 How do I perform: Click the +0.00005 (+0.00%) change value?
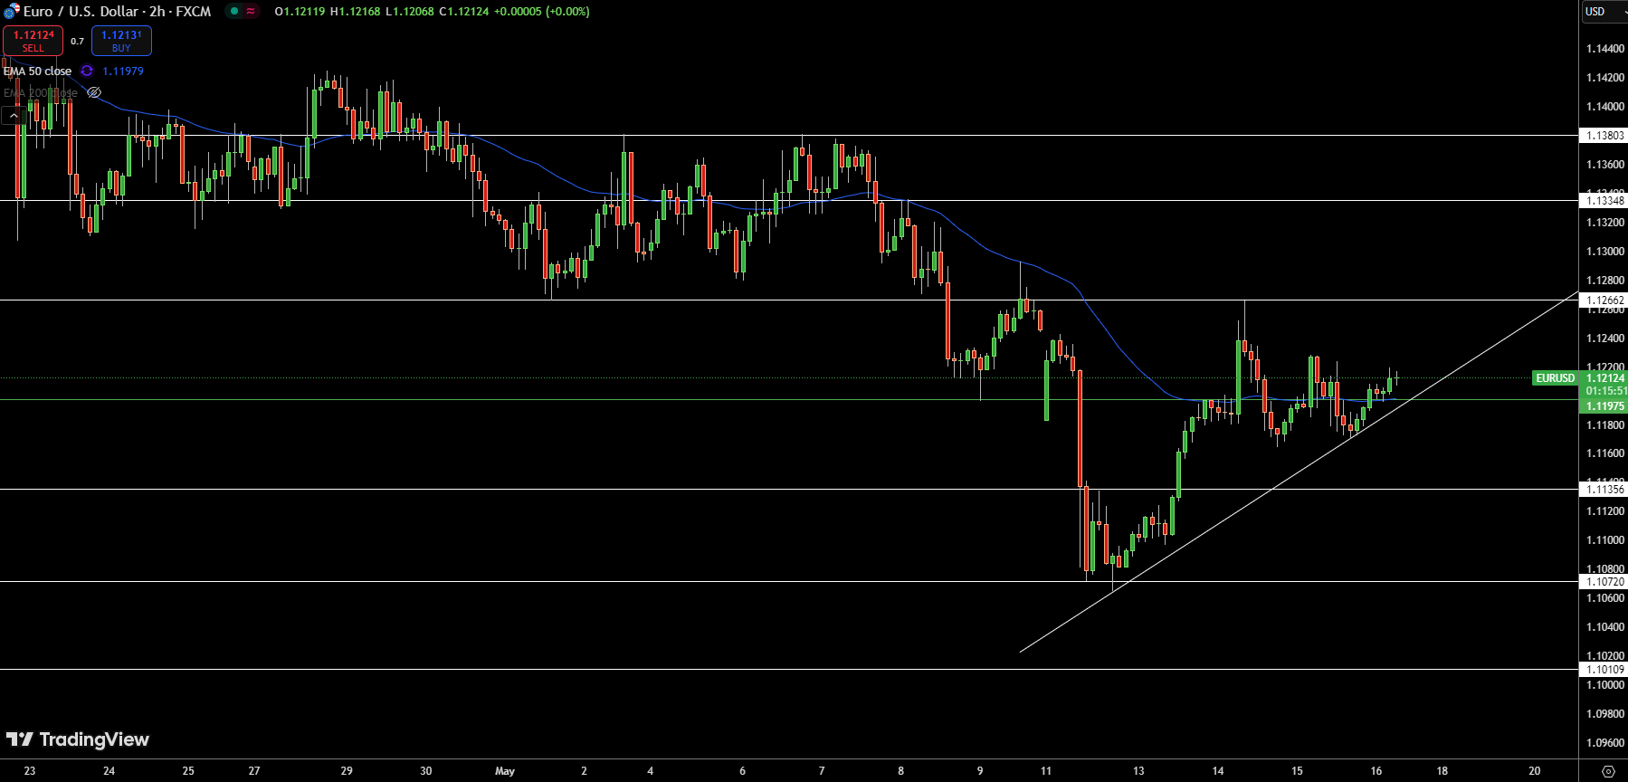point(541,12)
